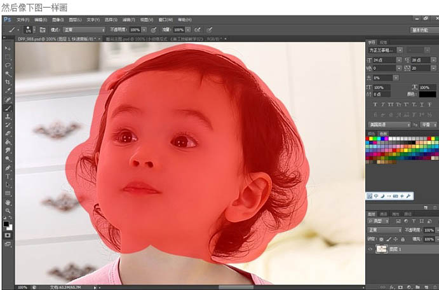Select the 图层 1 layer thumbnail
This screenshot has height=290, width=439.
(382, 249)
